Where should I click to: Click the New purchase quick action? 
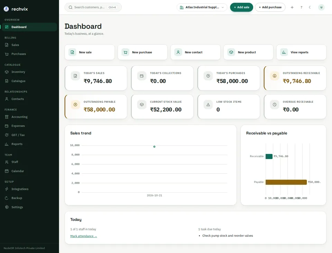coord(142,52)
